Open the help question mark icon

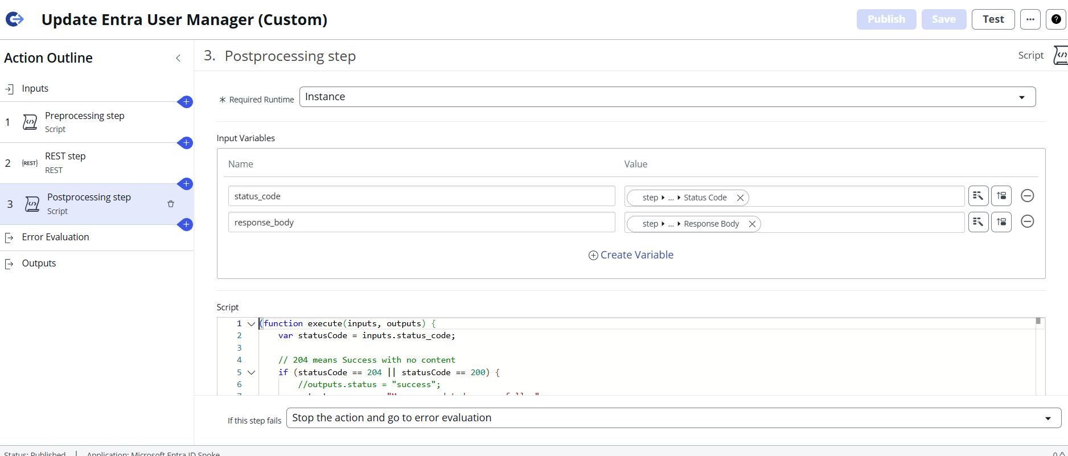point(1056,19)
